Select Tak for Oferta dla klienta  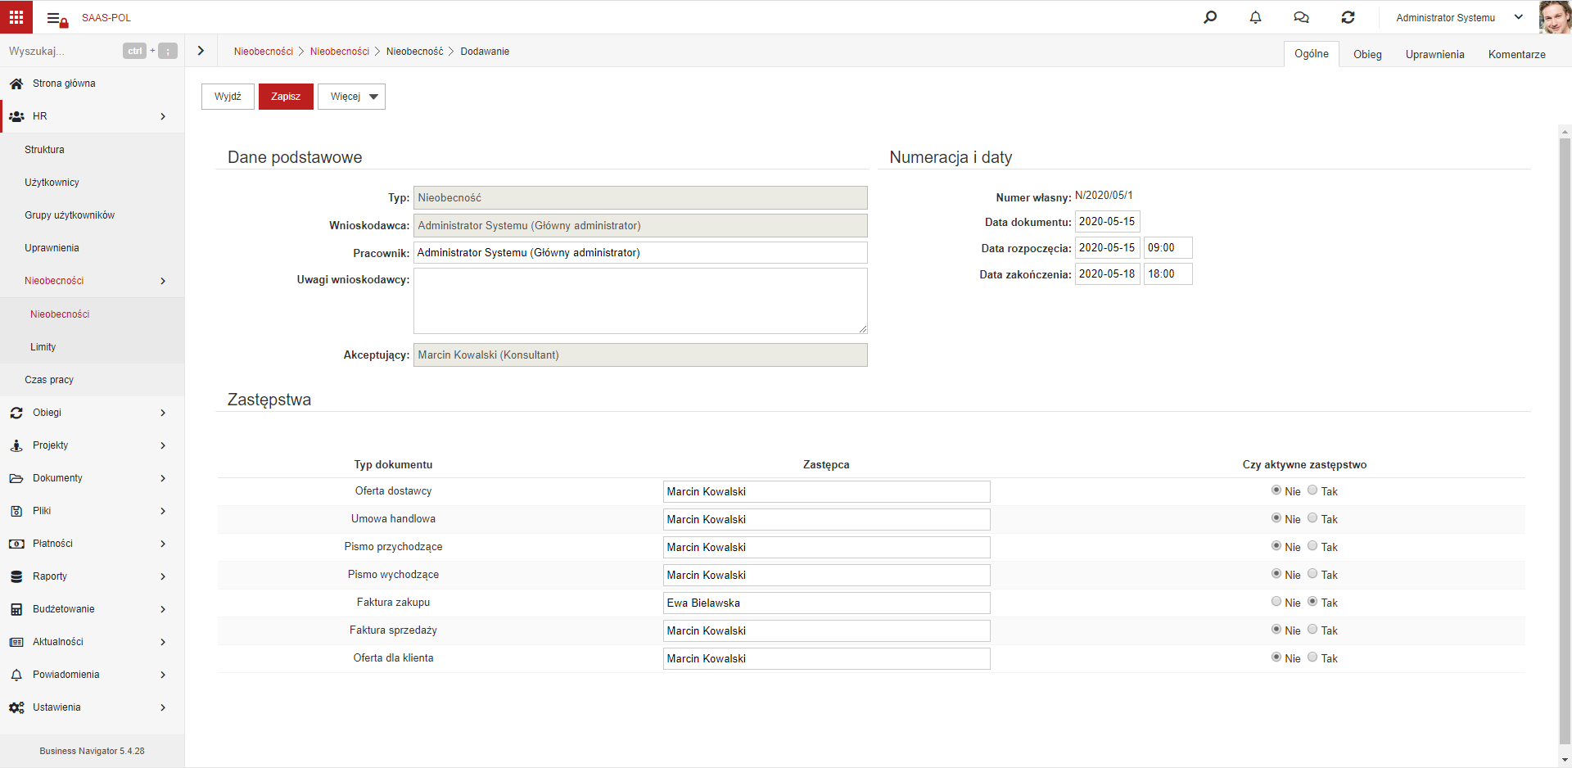(1312, 657)
